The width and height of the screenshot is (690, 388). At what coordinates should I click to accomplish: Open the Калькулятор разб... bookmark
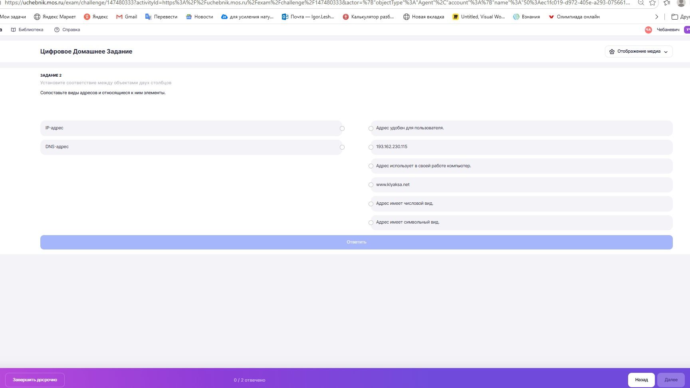368,17
